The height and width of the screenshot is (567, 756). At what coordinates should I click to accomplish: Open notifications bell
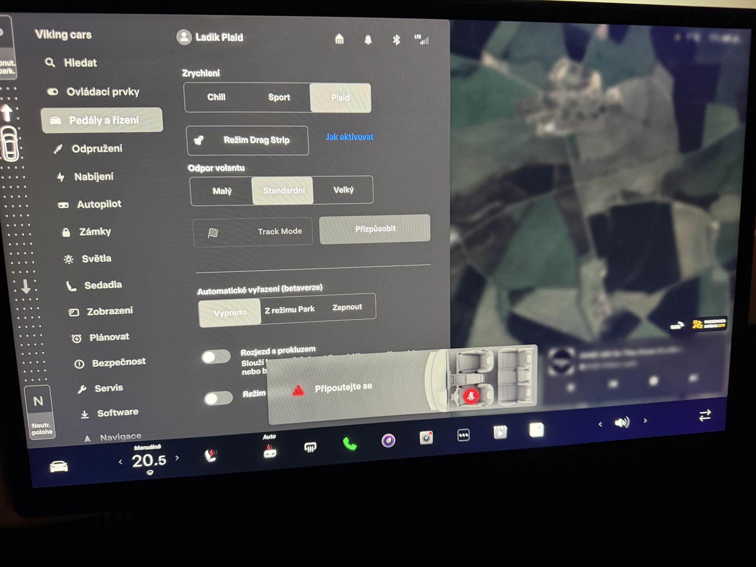(368, 40)
